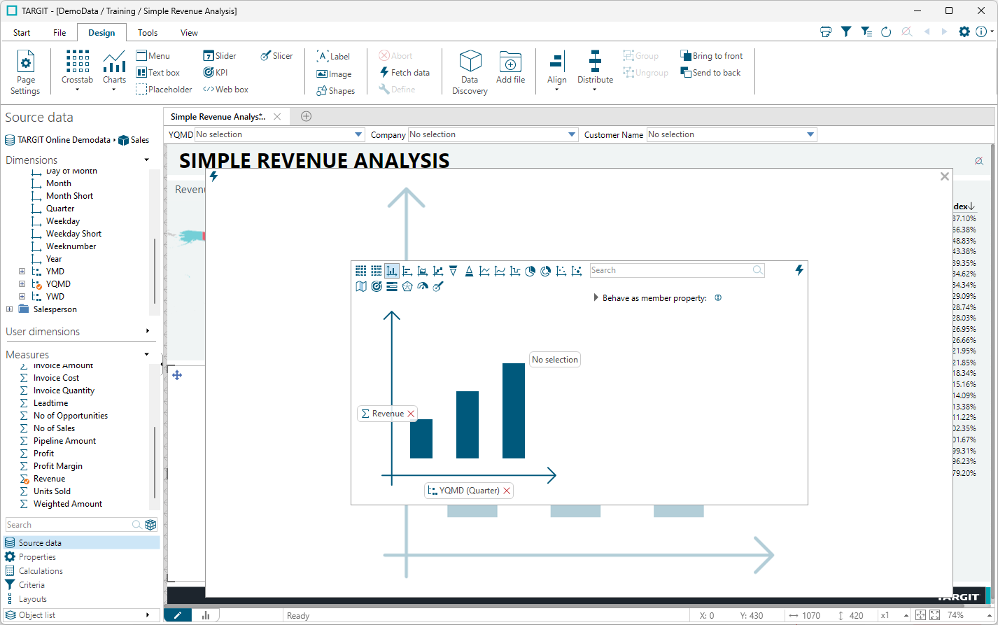Open the Align options
The image size is (998, 625).
pyautogui.click(x=557, y=71)
